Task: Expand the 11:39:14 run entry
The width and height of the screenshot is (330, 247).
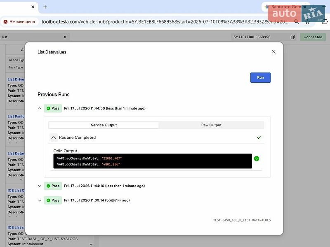Action: tap(40, 200)
